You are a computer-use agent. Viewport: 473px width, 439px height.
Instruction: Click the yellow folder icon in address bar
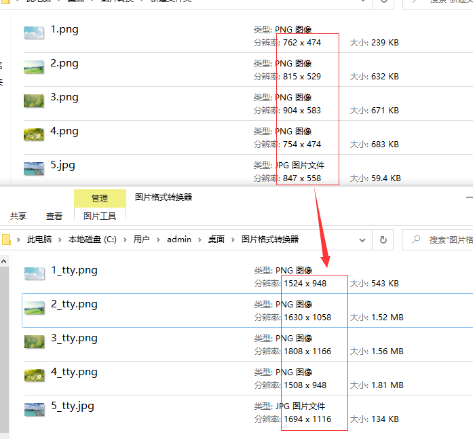point(7,240)
